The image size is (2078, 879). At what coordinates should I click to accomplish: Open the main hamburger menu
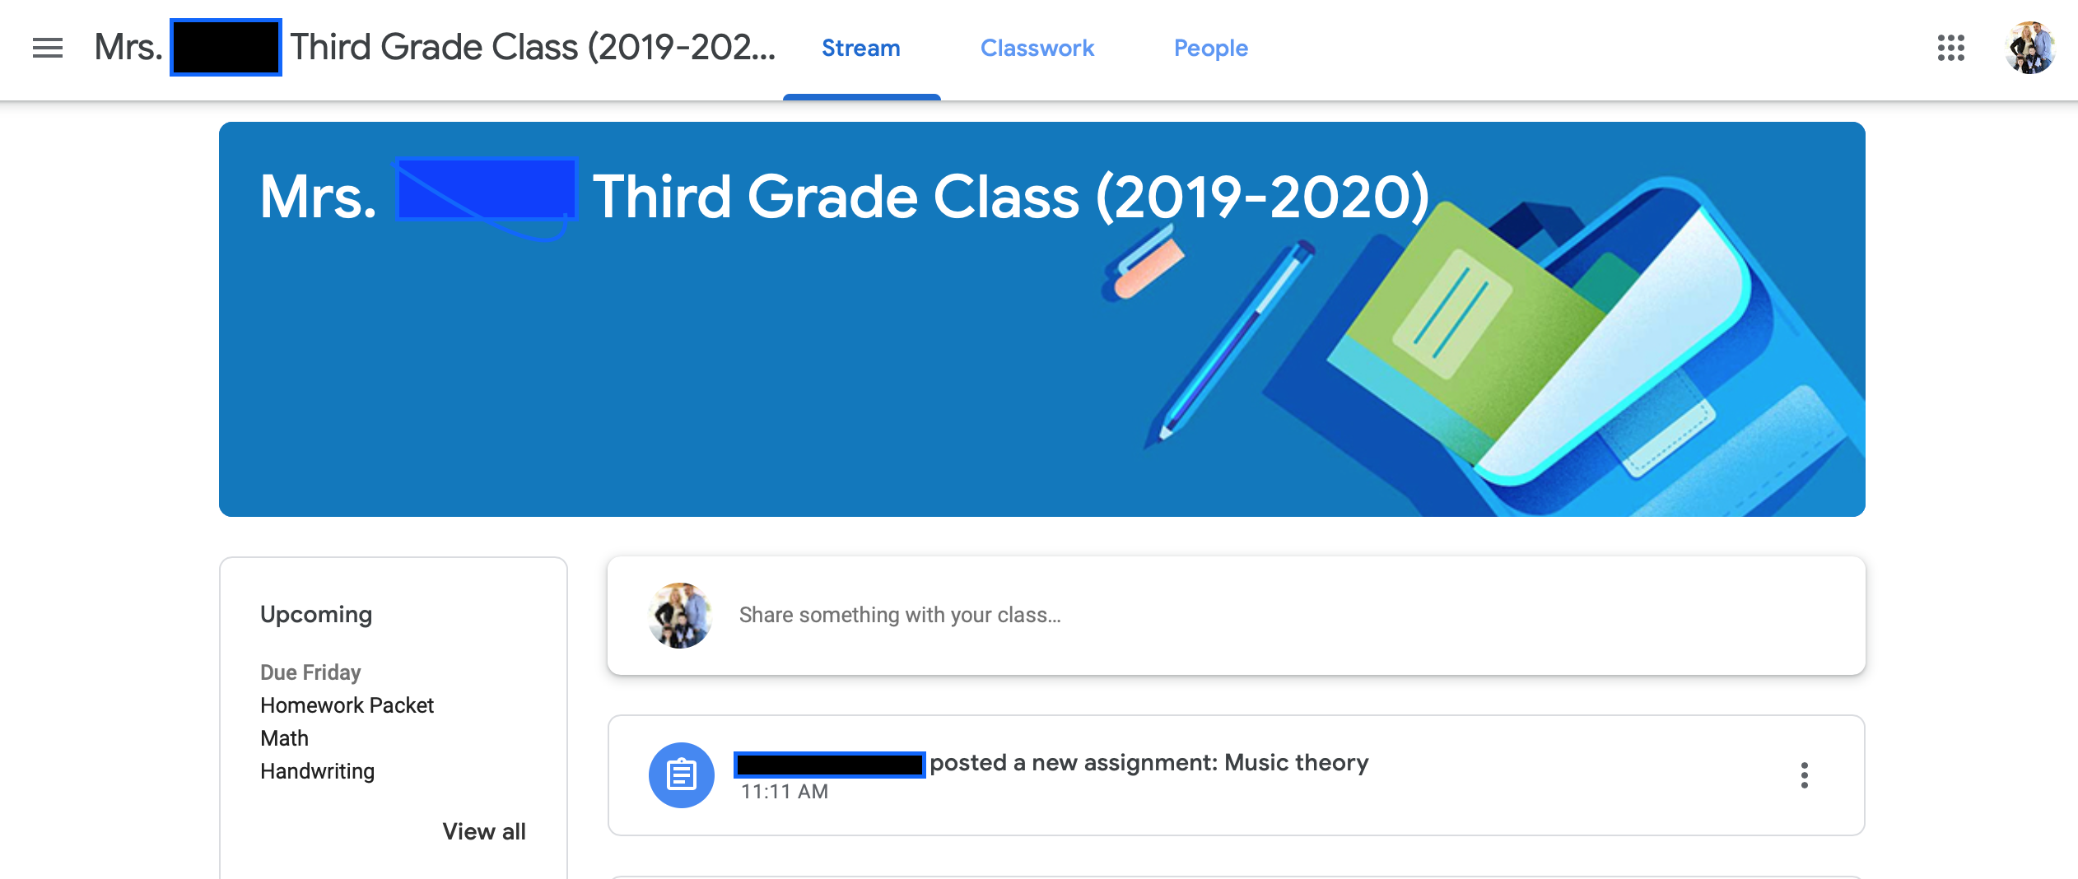pyautogui.click(x=48, y=48)
